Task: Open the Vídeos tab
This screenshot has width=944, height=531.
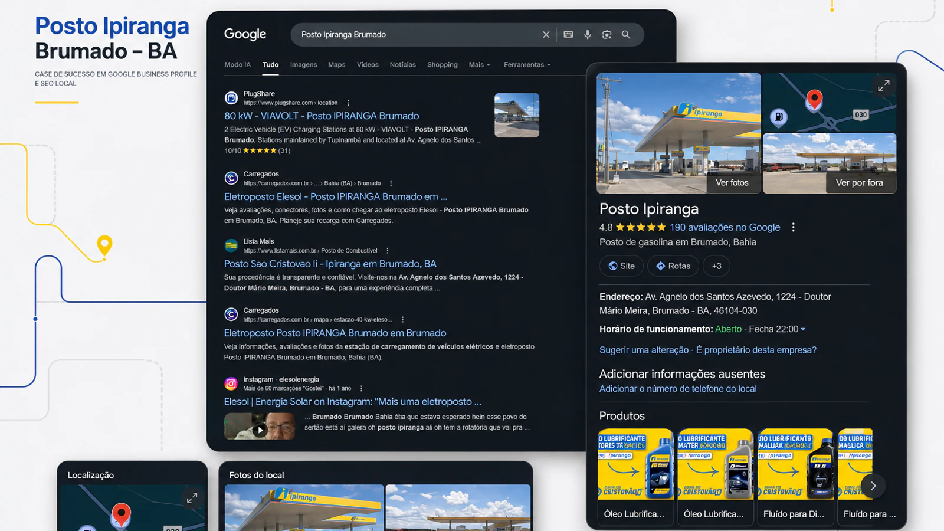Action: tap(368, 65)
